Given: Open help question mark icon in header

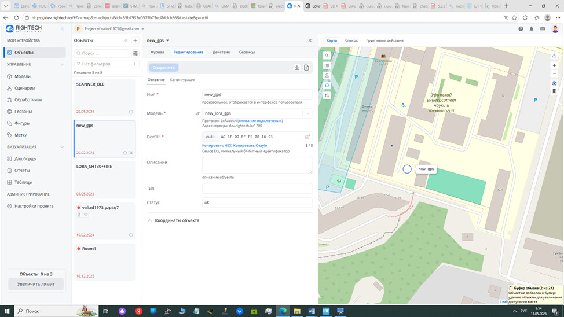Looking at the screenshot, I should click(x=521, y=29).
